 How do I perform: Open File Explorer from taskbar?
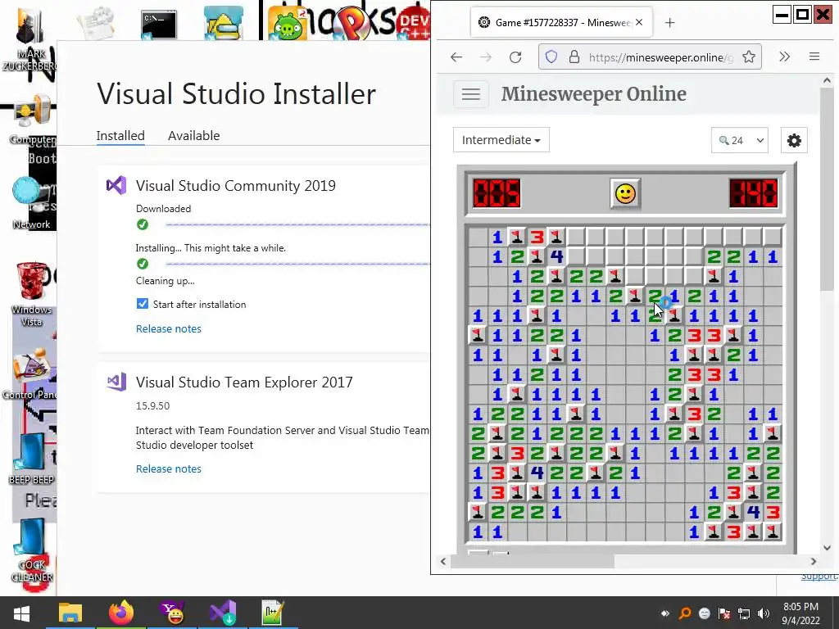click(70, 613)
